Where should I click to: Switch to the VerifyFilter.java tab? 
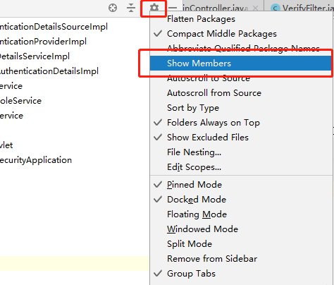pos(303,8)
